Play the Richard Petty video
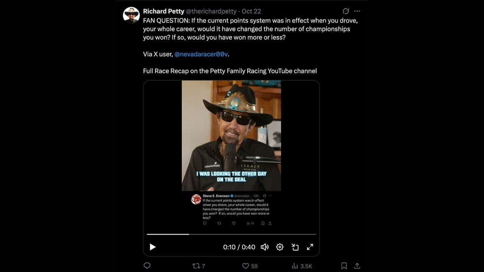Viewport: 484px width, 272px height. (153, 247)
